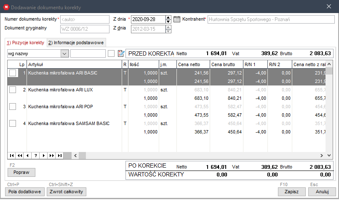The height and width of the screenshot is (200, 339).
Task: Click the horizontal scrollbar thumb
Action: [82, 155]
